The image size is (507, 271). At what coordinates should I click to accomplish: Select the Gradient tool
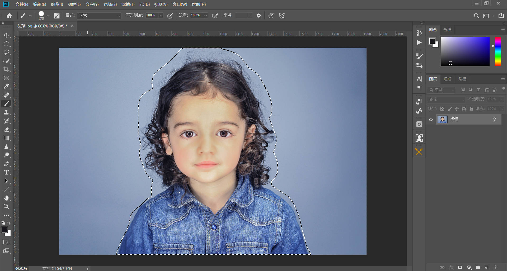click(x=6, y=138)
